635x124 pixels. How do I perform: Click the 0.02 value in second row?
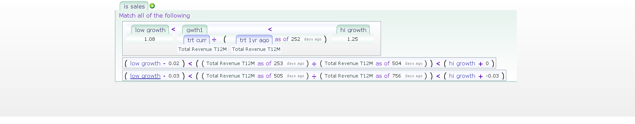point(174,63)
